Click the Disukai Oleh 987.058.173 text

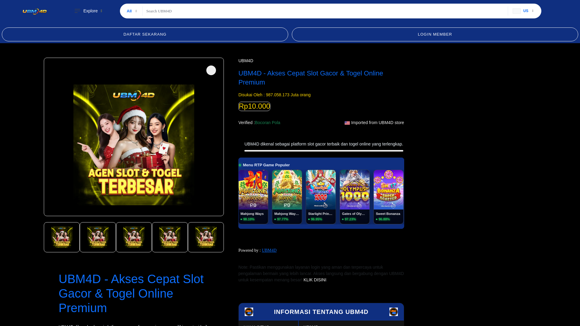[x=274, y=95]
